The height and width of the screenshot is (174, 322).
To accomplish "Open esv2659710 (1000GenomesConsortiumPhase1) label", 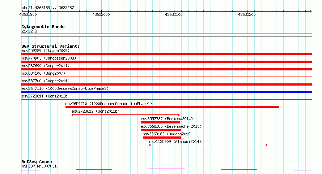I will click(109, 104).
